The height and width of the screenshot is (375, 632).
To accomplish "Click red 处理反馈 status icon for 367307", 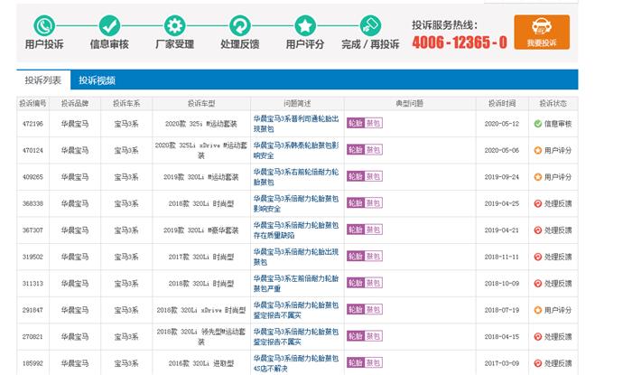I will pyautogui.click(x=538, y=230).
